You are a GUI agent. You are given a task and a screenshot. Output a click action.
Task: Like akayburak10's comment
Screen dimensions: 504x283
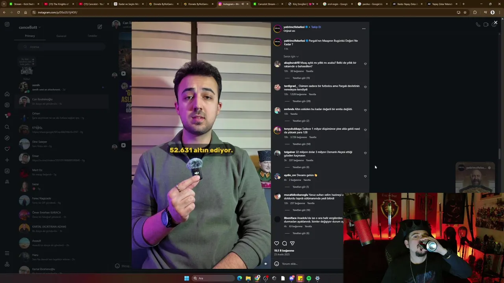(x=365, y=64)
